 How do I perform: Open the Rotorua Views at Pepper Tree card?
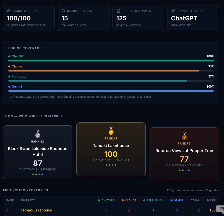(x=184, y=154)
